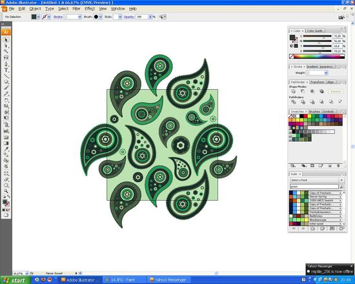Activate the stroke box in Color panel
The height and width of the screenshot is (284, 355).
pos(294,40)
